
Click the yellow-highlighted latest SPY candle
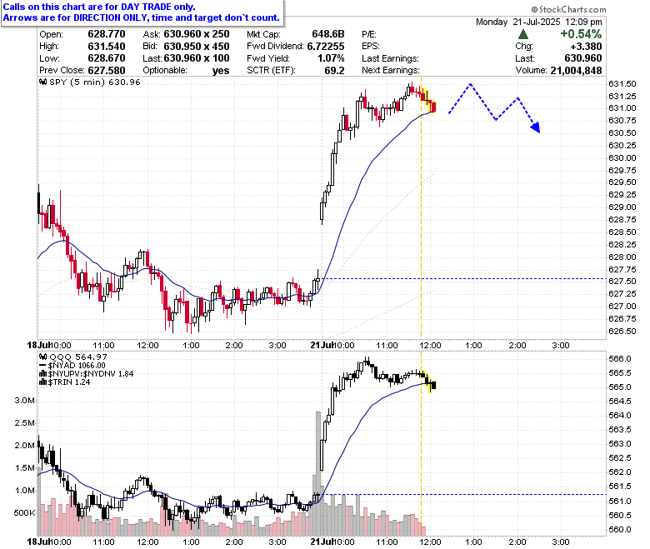click(x=433, y=107)
